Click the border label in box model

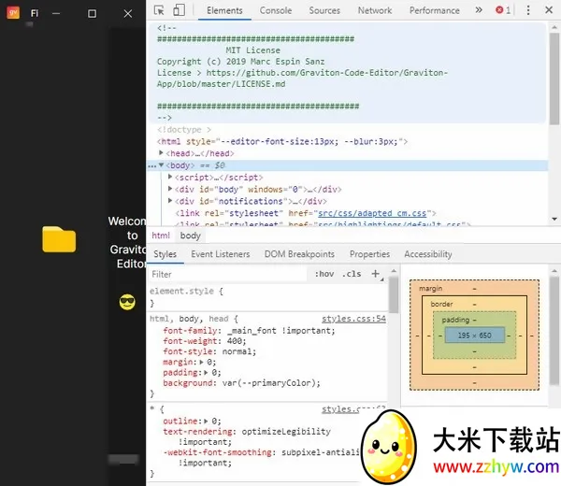442,304
